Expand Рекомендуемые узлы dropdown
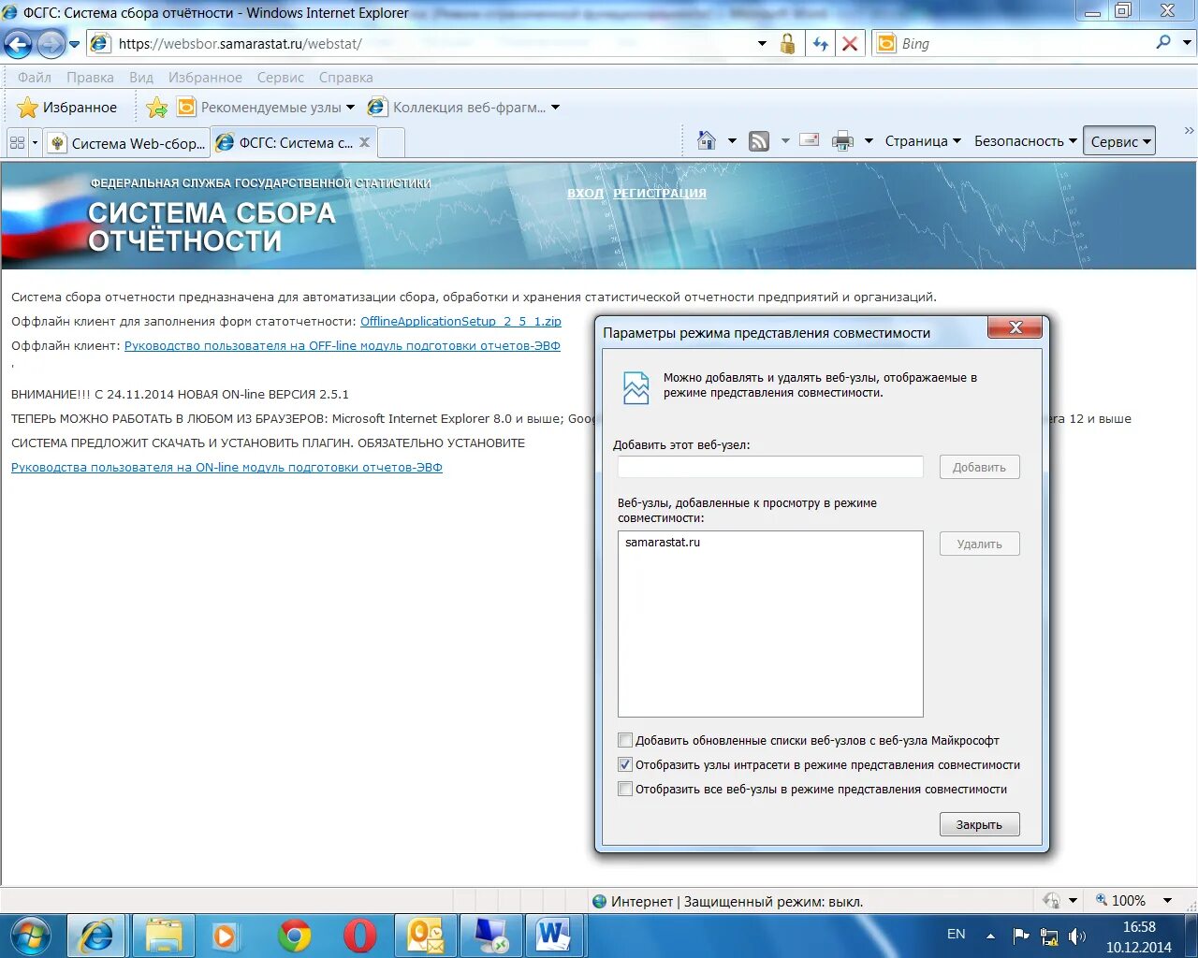 tap(350, 108)
